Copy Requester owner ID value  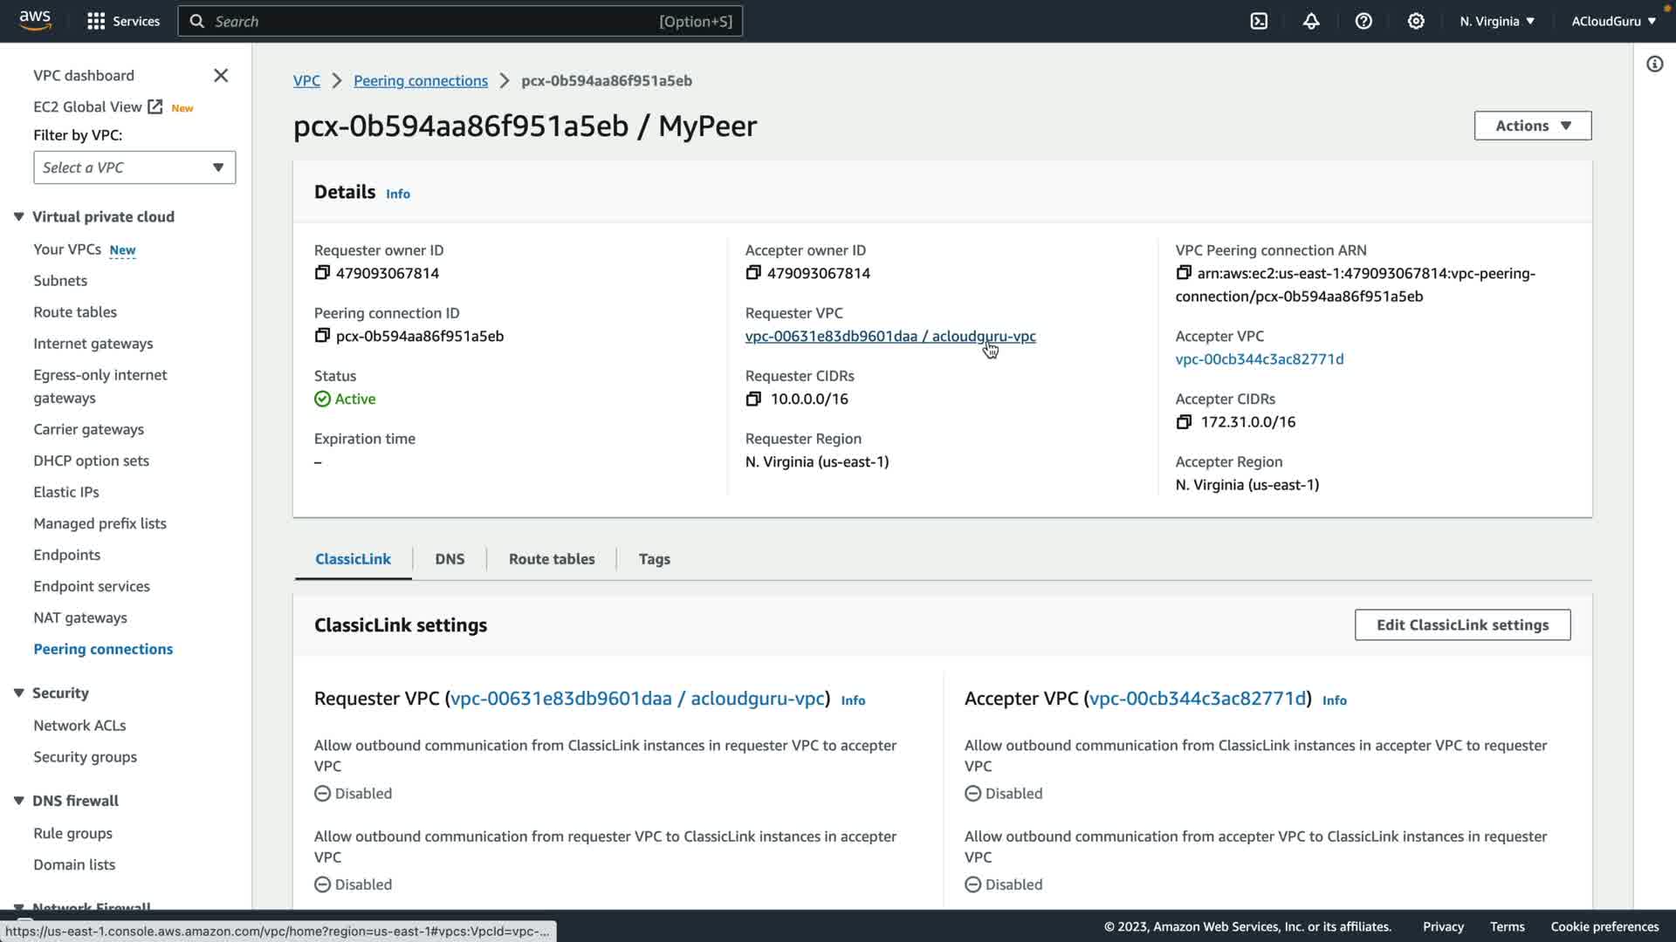click(322, 273)
